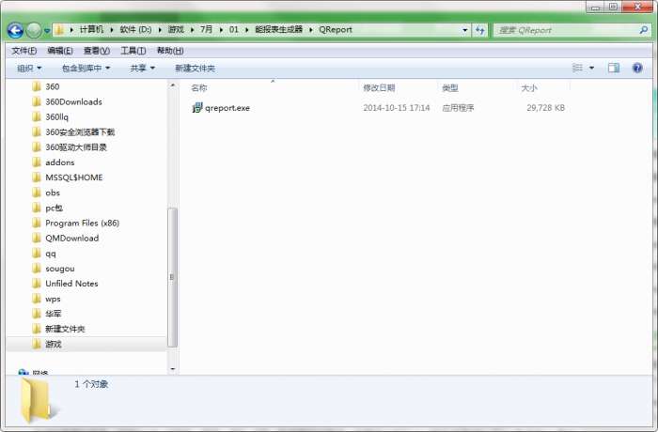
Task: Click the qreport.exe application icon
Action: 197,108
